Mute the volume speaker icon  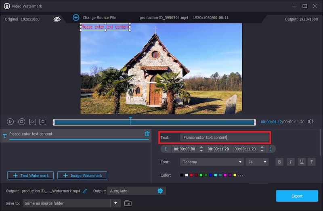pos(310,121)
